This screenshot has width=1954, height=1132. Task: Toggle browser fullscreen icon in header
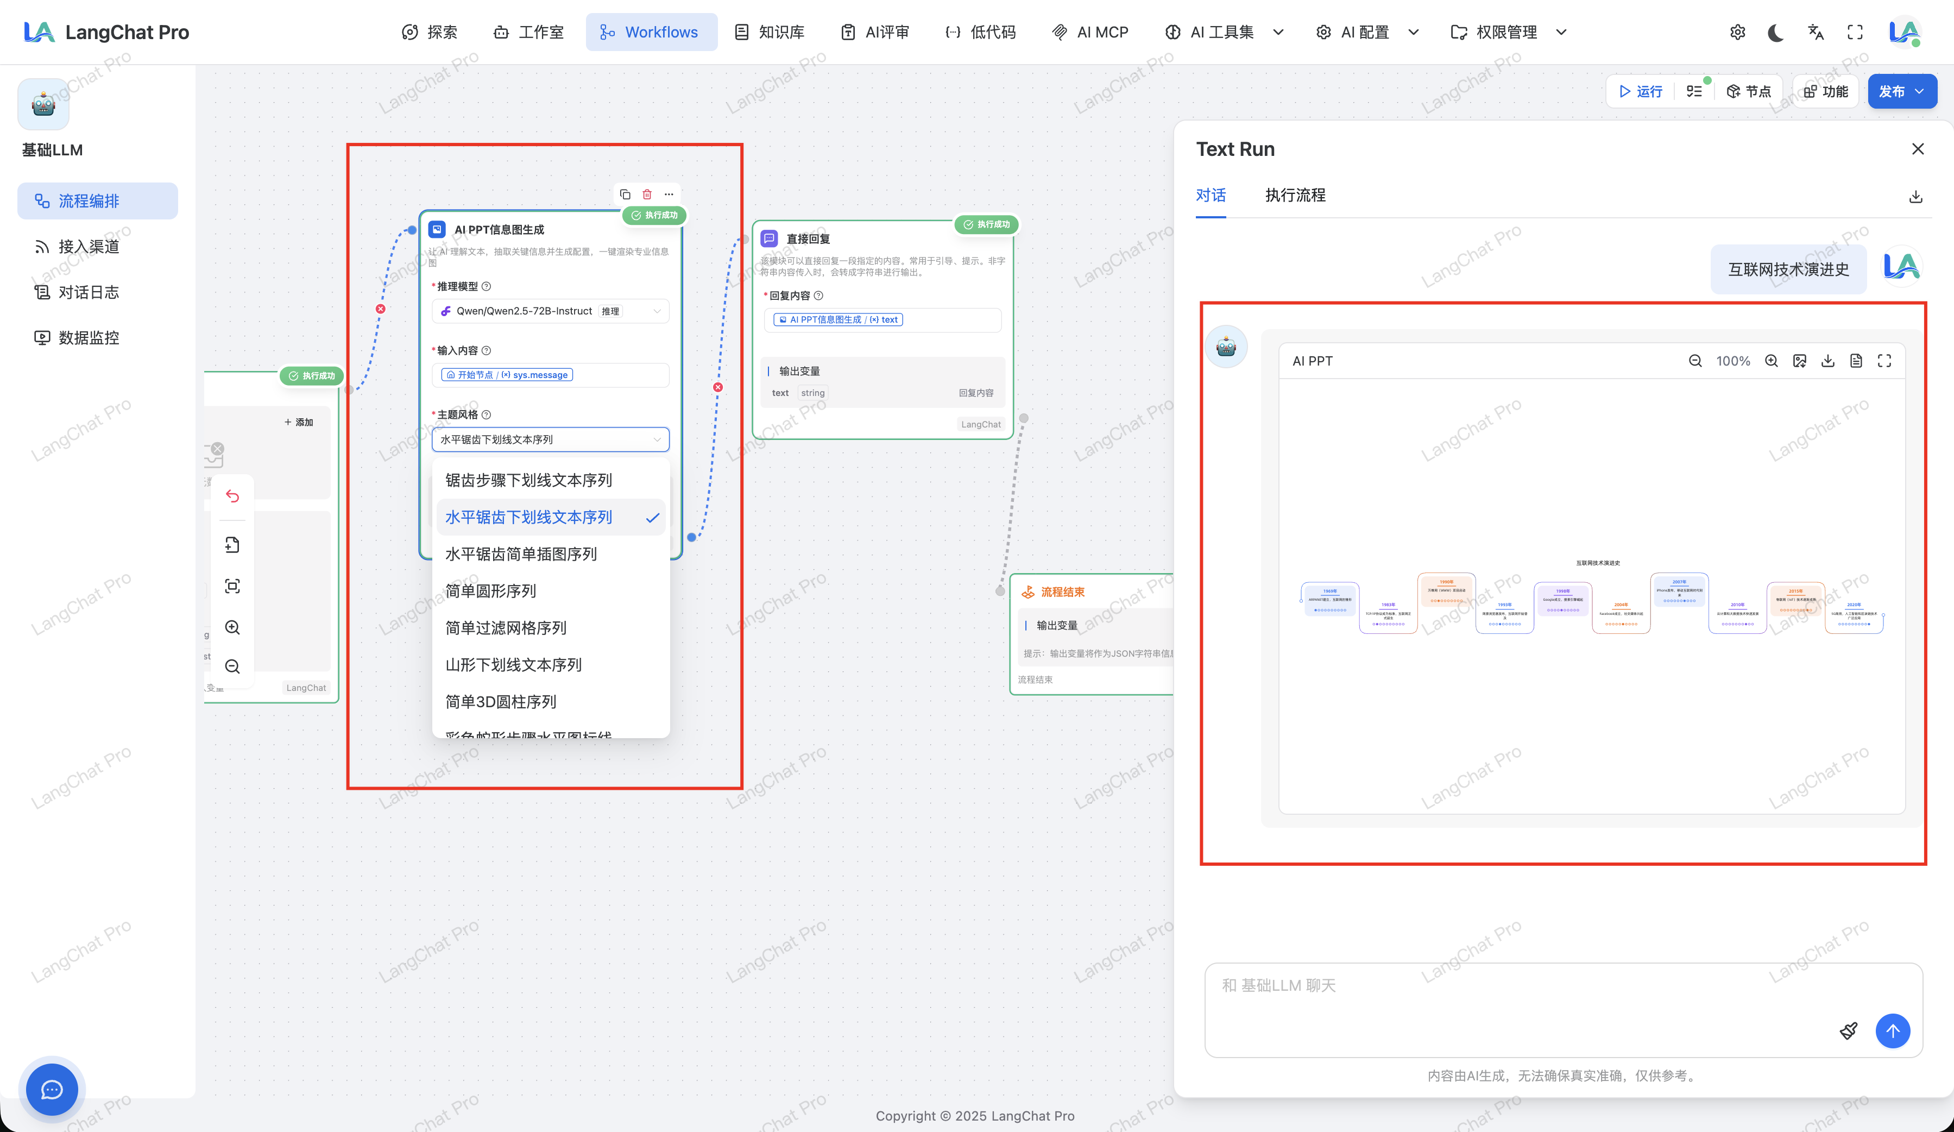[x=1855, y=32]
